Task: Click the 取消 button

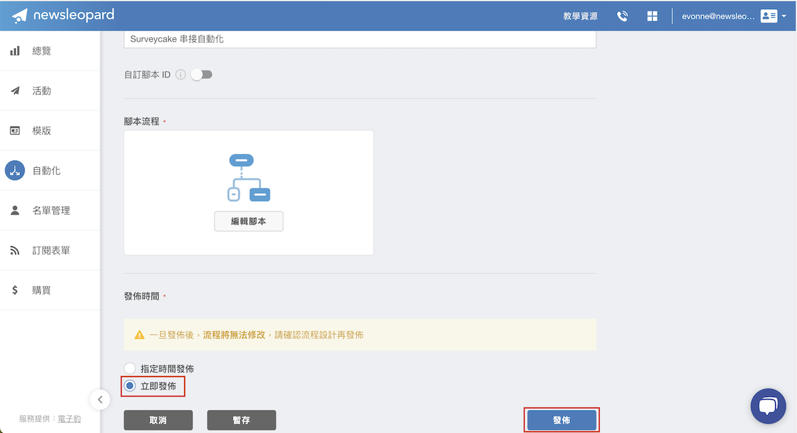Action: click(x=158, y=420)
